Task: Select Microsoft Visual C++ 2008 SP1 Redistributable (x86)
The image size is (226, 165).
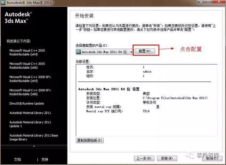Action: 30,92
